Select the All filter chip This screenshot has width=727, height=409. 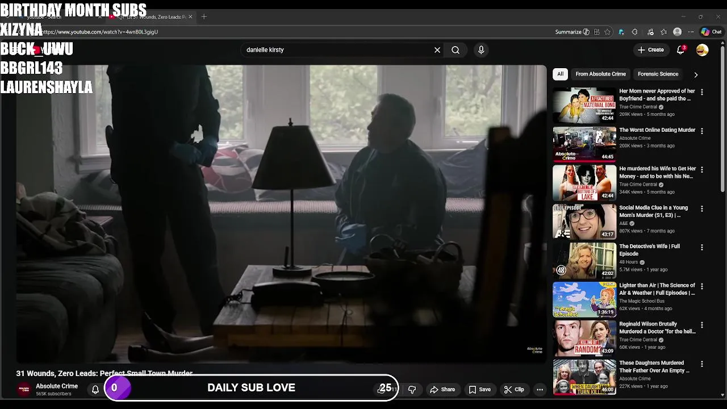pos(560,74)
